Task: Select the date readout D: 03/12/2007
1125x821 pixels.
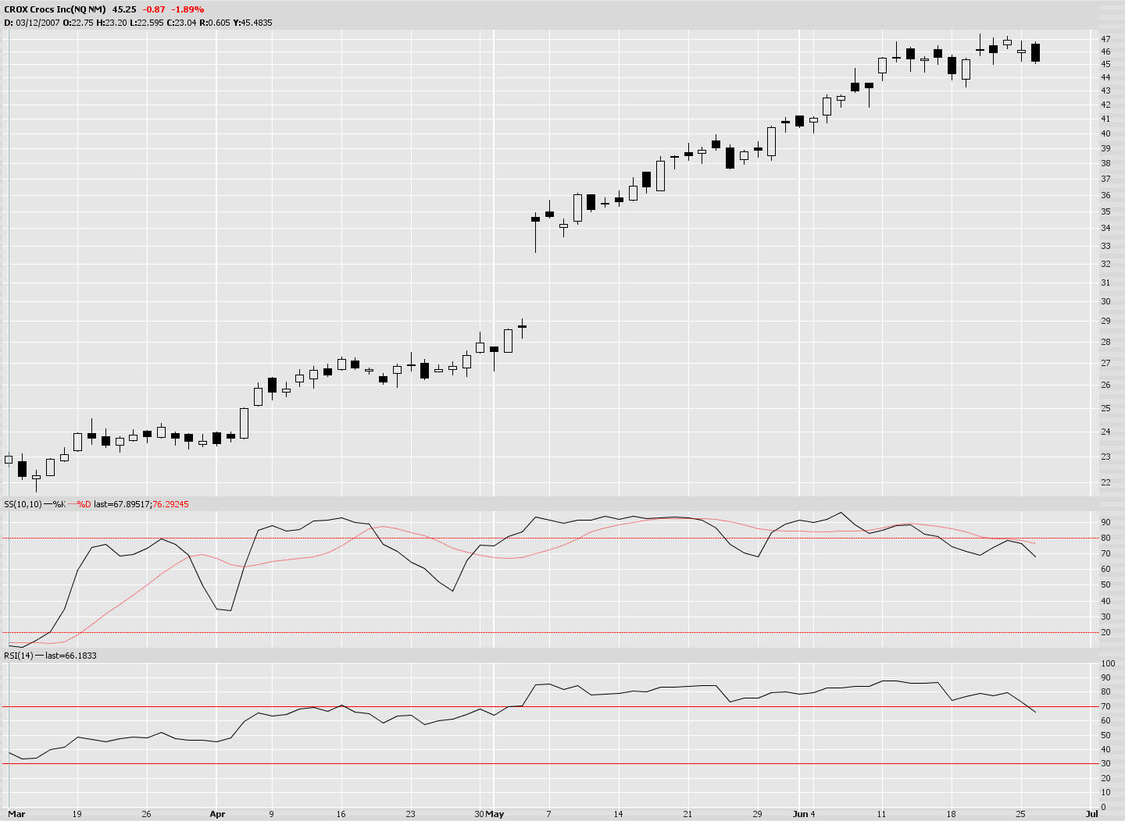Action: 30,23
